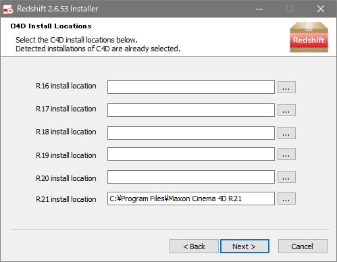Click the 'C4D Install Locations' heading
The image size is (337, 262).
point(51,26)
